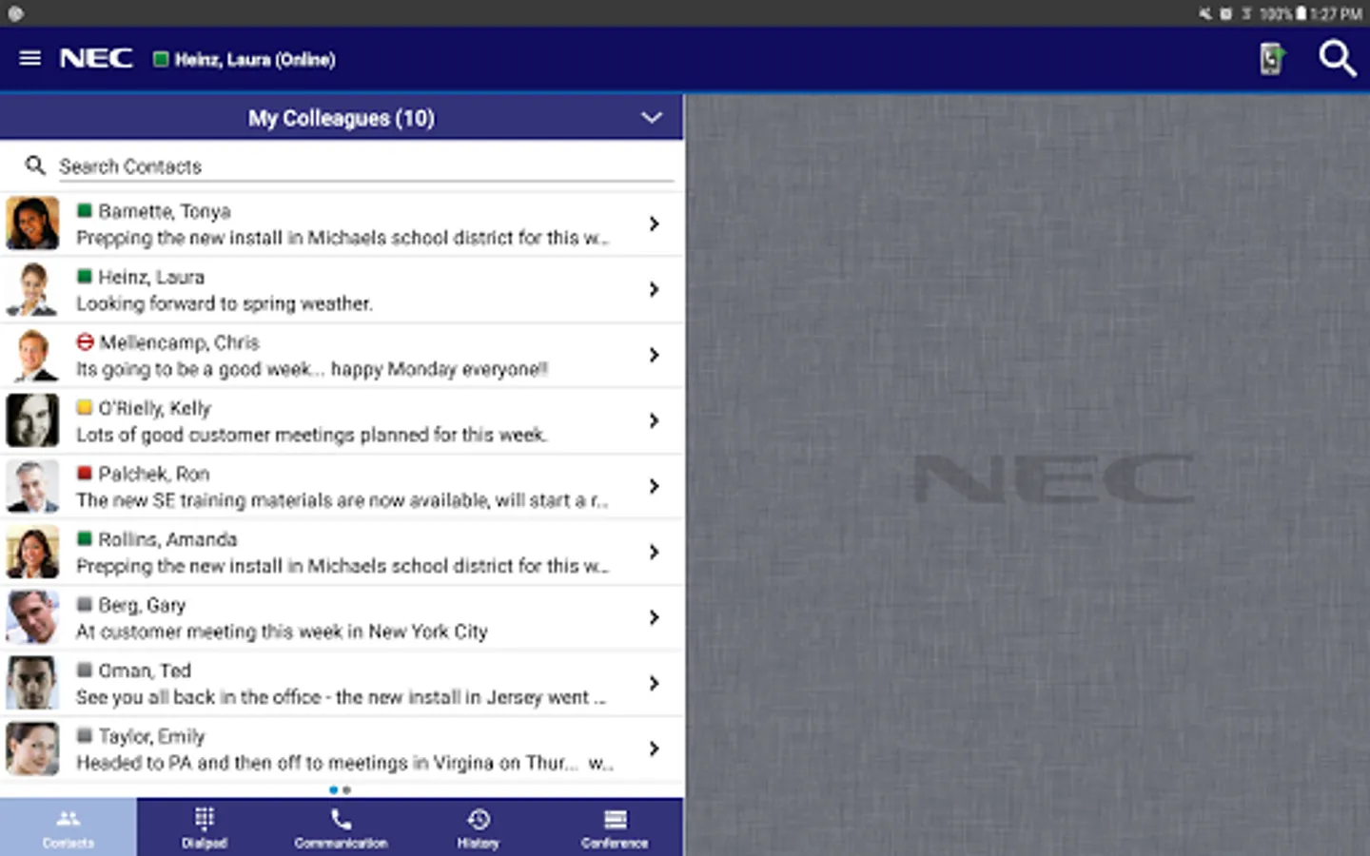
Task: Click gray offline icon next to Taylor, Emily
Action: click(85, 735)
